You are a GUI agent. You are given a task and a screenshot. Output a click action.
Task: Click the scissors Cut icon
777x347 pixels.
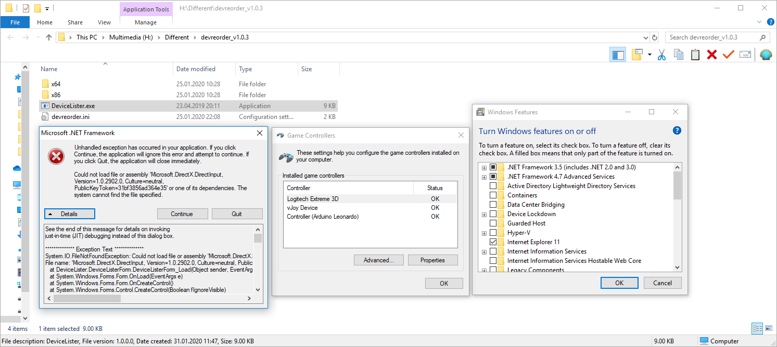pos(661,55)
